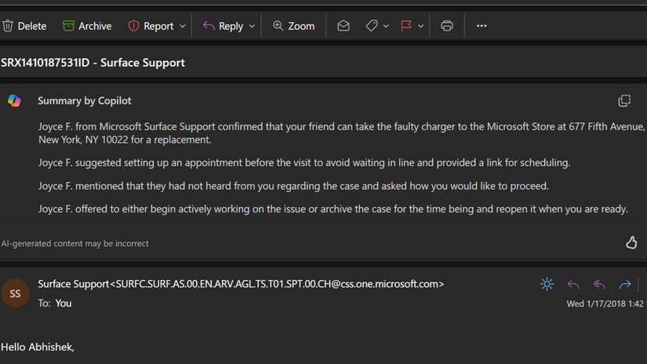
Task: Copy the Copilot summary
Action: (624, 100)
